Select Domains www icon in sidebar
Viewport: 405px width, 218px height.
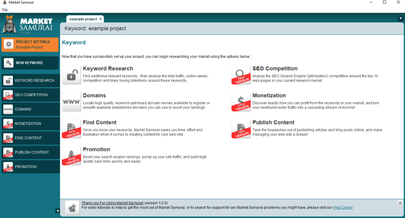(x=8, y=109)
